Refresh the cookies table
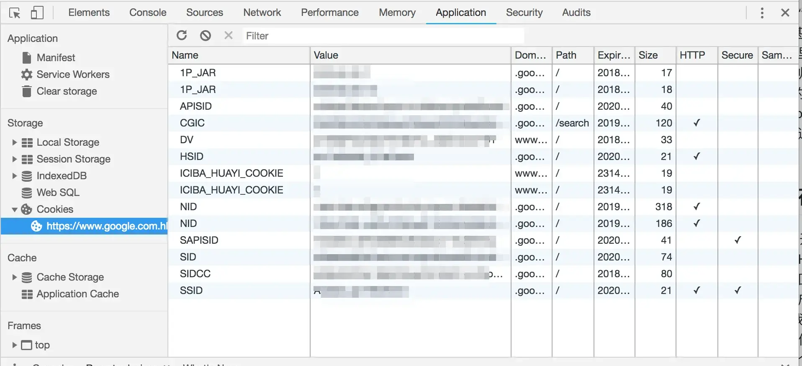Viewport: 802px width, 366px height. 182,36
